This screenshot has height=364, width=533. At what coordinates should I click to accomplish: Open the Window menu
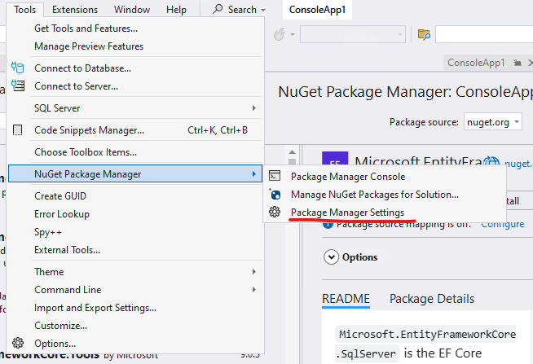(132, 10)
